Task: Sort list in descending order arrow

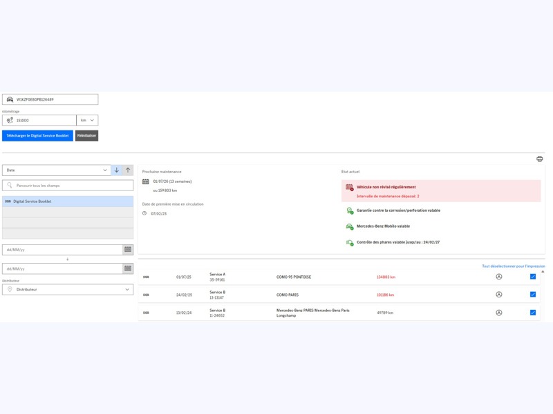Action: pyautogui.click(x=116, y=170)
